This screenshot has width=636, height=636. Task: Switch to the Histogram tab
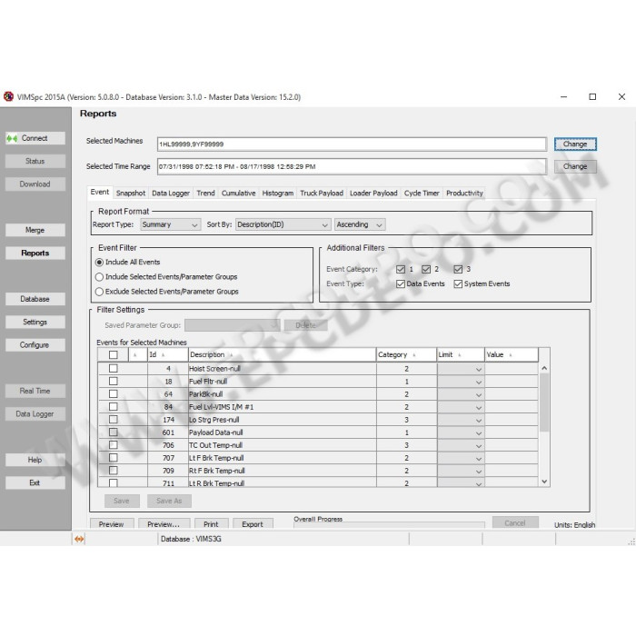278,194
